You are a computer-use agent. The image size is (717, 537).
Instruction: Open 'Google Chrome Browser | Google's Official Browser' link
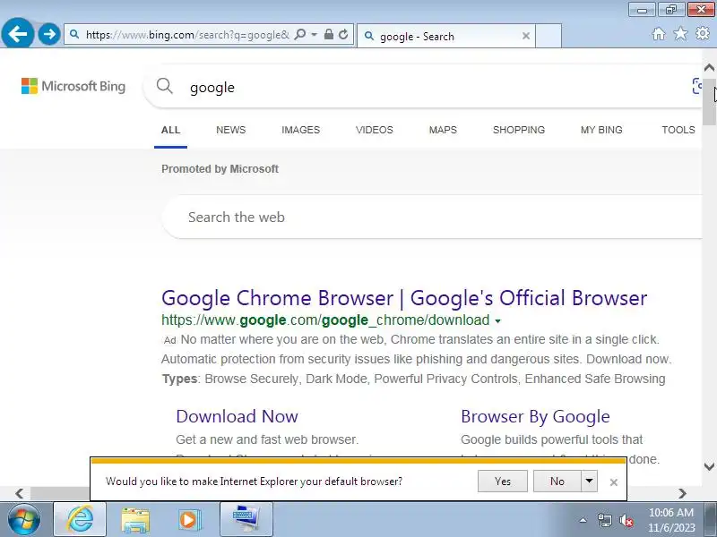pos(404,298)
